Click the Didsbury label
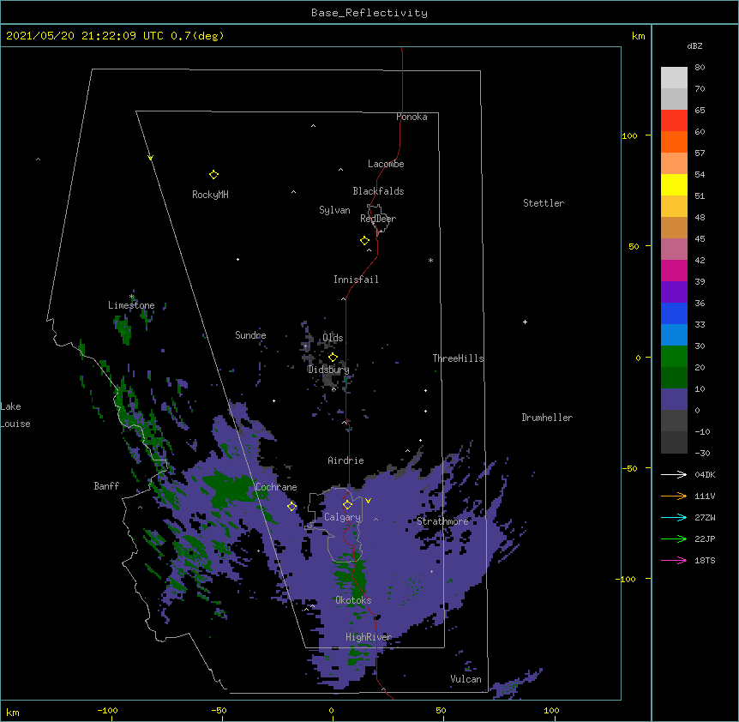This screenshot has width=739, height=722. tap(328, 370)
